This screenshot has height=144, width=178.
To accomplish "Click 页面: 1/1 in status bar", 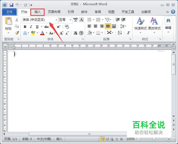I will (x=11, y=139).
